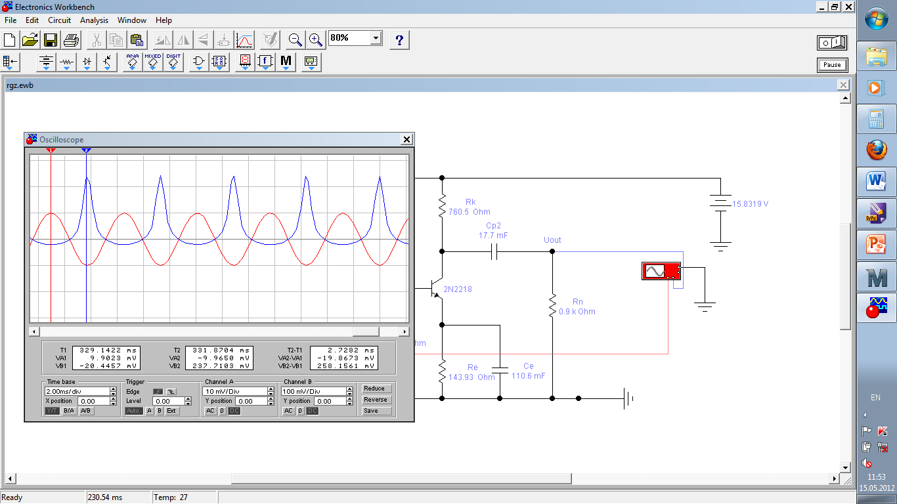This screenshot has width=897, height=504.
Task: Open the Logic Gates parts bin
Action: (x=199, y=62)
